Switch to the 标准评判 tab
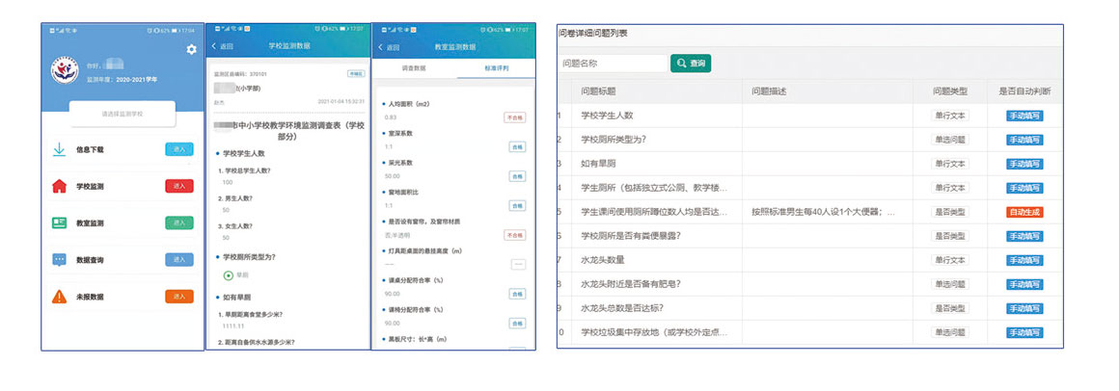1119x391 pixels. (495, 69)
